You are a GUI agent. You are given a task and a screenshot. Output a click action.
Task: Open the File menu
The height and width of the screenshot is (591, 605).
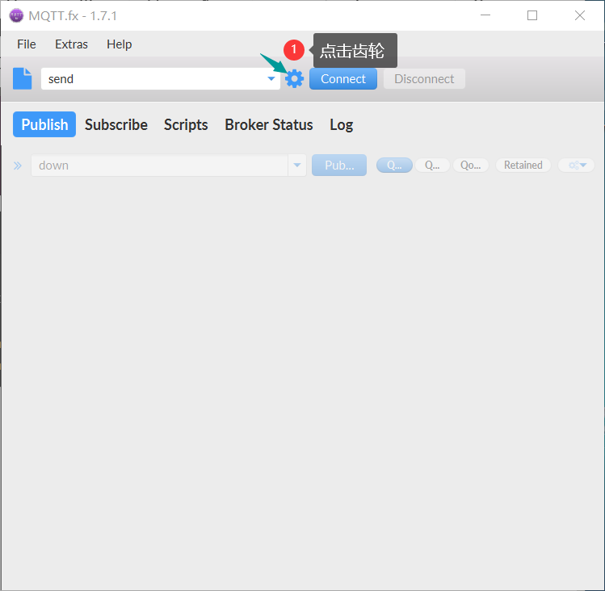click(27, 44)
